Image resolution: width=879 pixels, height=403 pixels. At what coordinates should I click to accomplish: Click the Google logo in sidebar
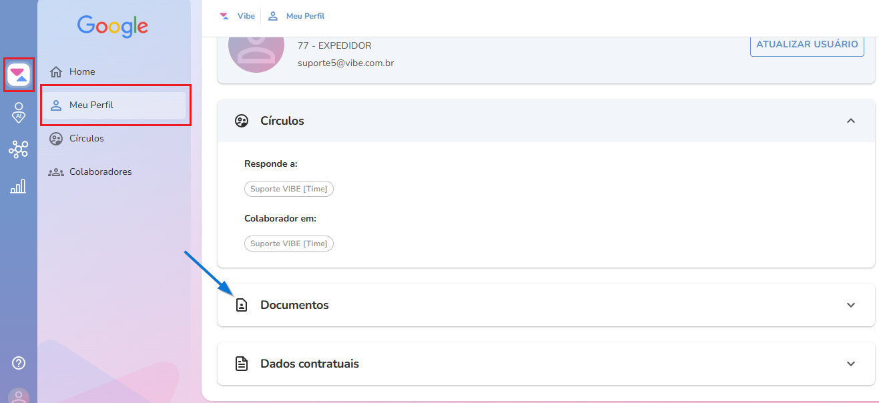(113, 27)
